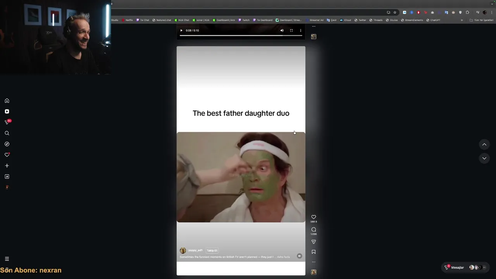Open the Explore compass icon

pos(7,144)
